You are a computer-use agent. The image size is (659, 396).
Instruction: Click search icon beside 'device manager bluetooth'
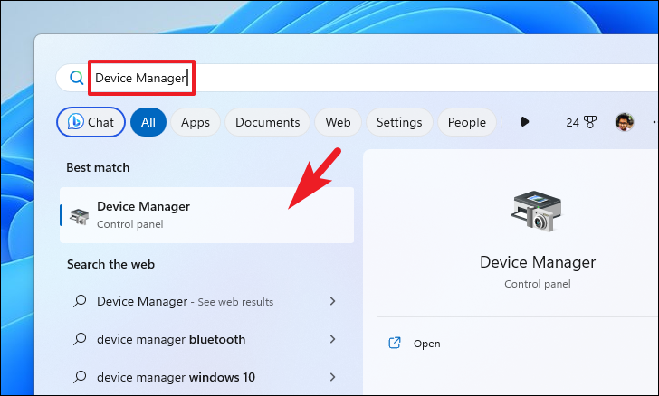(80, 339)
